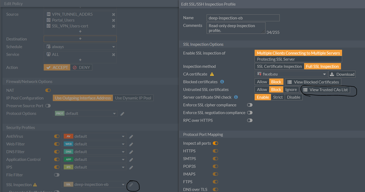Open the Schedule dropdown
The image size is (365, 192).
[80, 47]
